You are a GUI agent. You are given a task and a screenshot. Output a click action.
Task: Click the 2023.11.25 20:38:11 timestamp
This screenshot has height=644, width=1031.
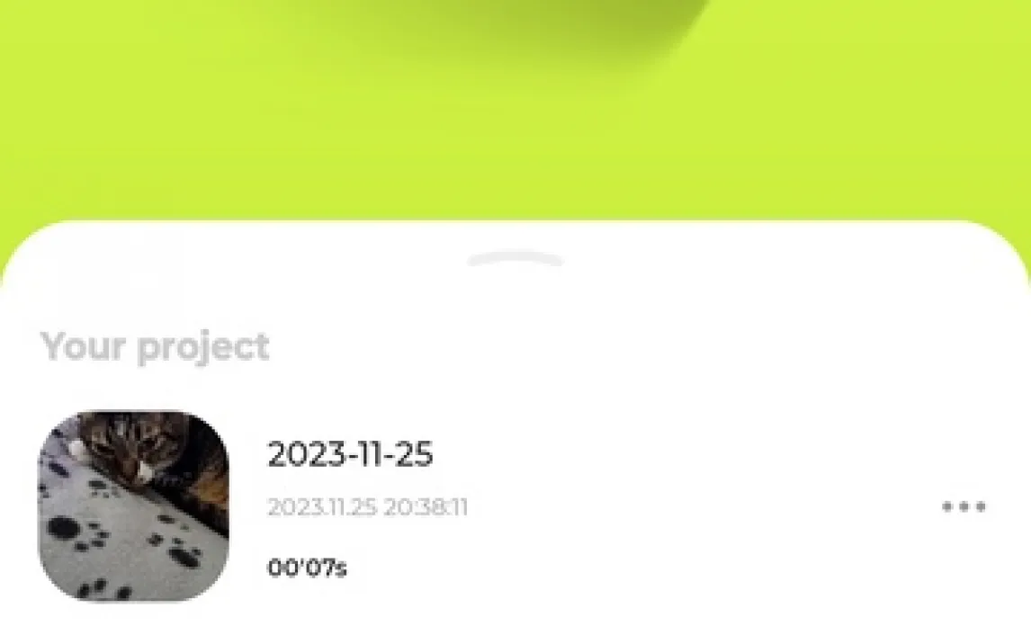click(x=368, y=507)
